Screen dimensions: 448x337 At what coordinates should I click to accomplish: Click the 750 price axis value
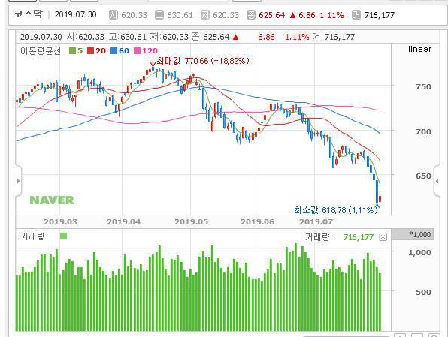click(x=423, y=87)
